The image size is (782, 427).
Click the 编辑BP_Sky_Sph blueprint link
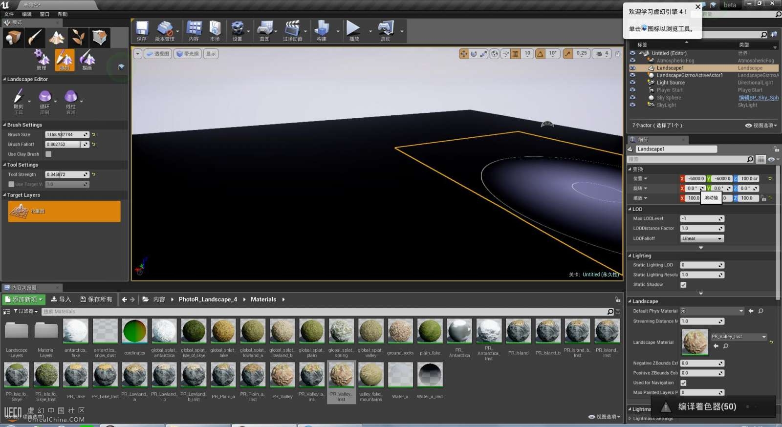click(759, 98)
